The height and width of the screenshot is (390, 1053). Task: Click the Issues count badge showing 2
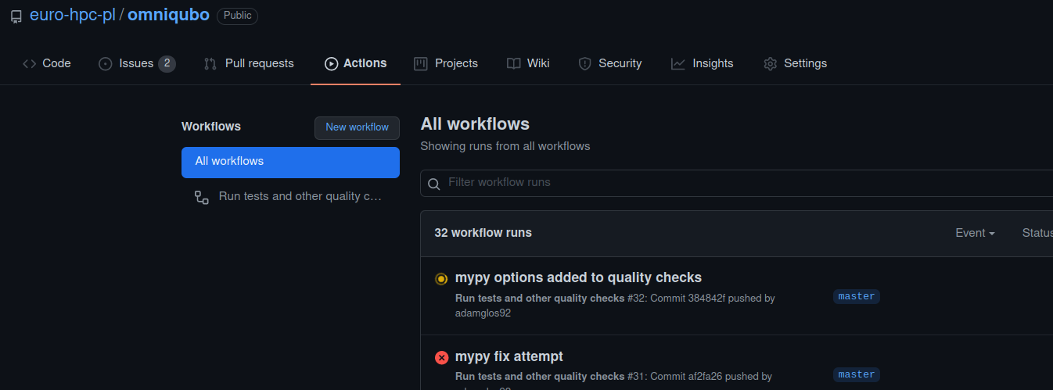tap(167, 64)
